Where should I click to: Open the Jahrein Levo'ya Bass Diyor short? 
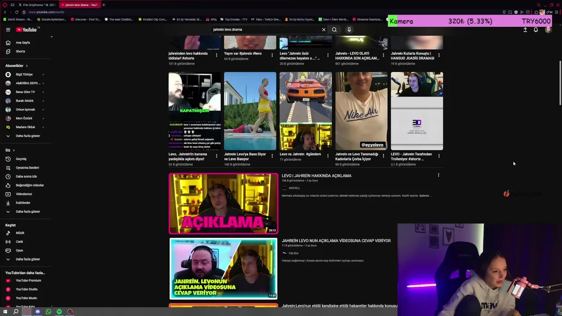click(250, 111)
